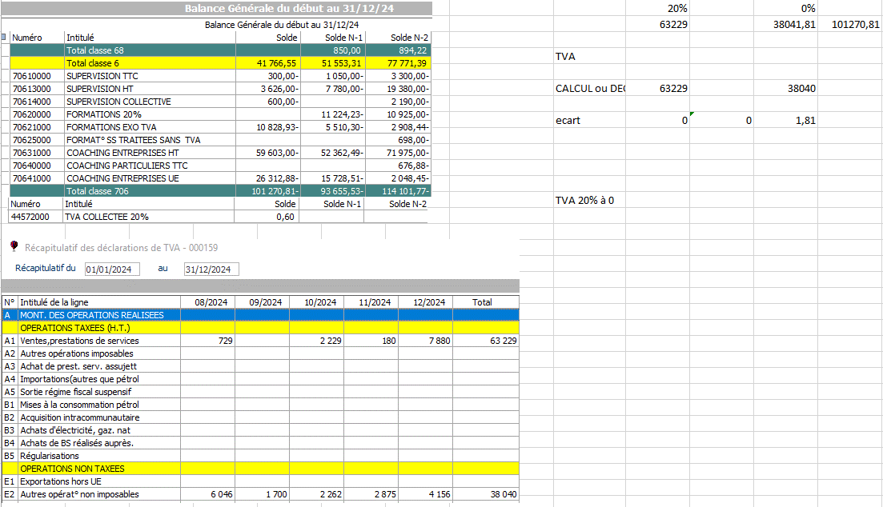883x507 pixels.
Task: Select account 70631000 COACHING ENTREPRISES HT
Action: [220, 153]
